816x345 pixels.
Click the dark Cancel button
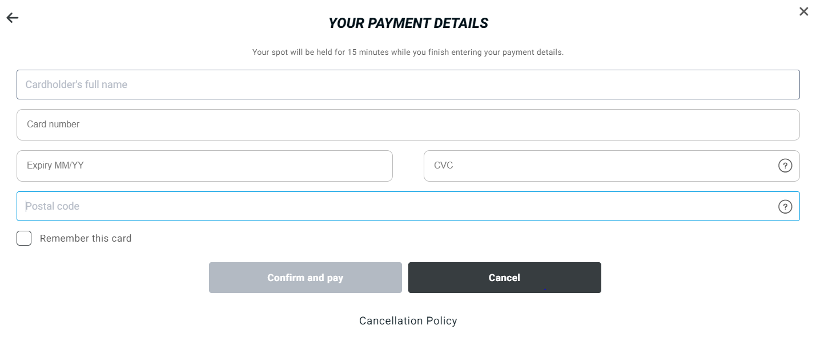coord(504,278)
